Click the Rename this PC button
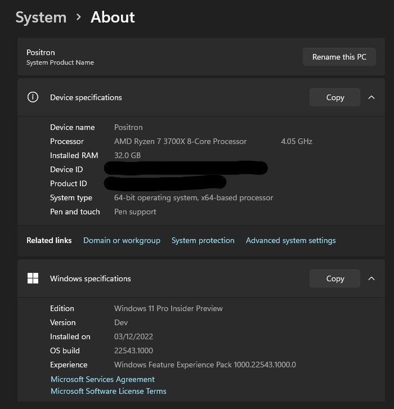This screenshot has height=409, width=394. 339,57
